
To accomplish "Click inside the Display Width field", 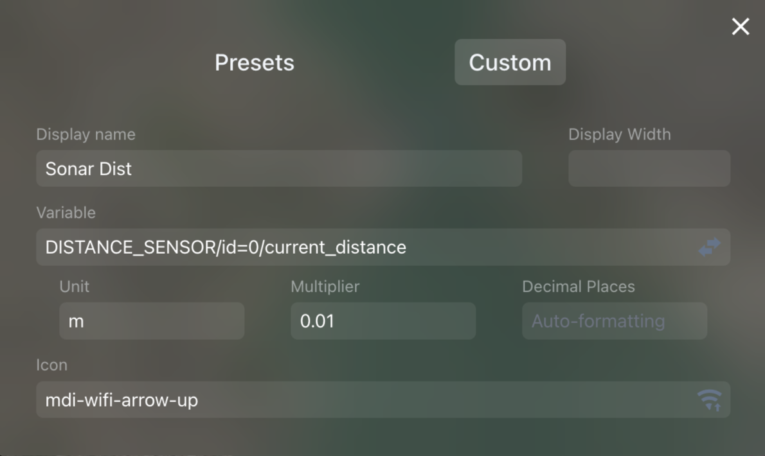I will tap(648, 168).
